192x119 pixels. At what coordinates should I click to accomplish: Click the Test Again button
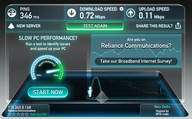click(x=95, y=26)
